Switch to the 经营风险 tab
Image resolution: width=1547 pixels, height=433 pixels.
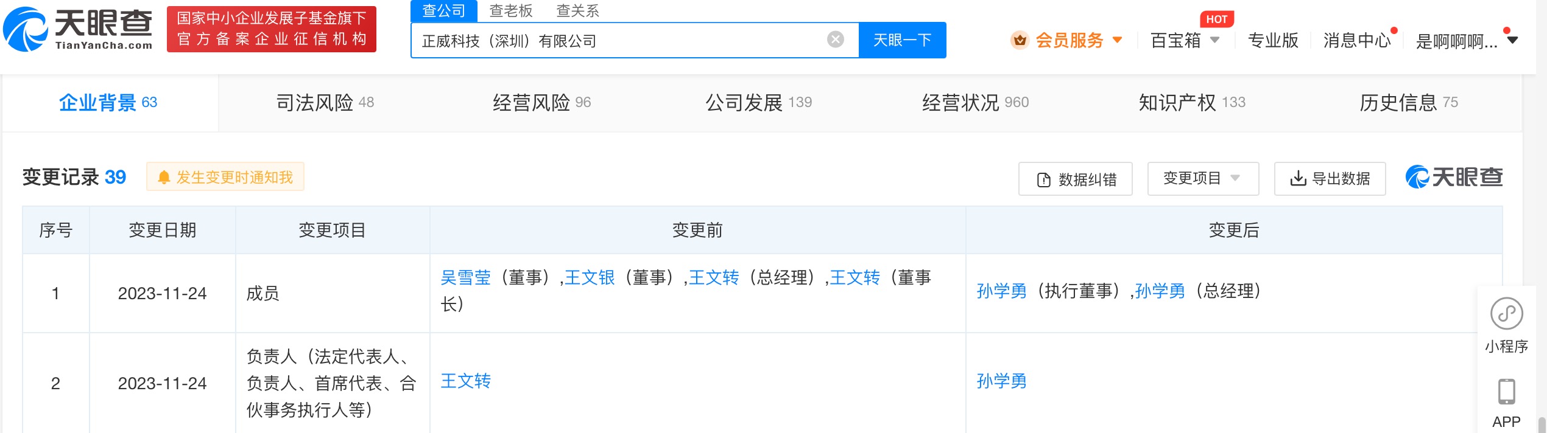coord(542,102)
